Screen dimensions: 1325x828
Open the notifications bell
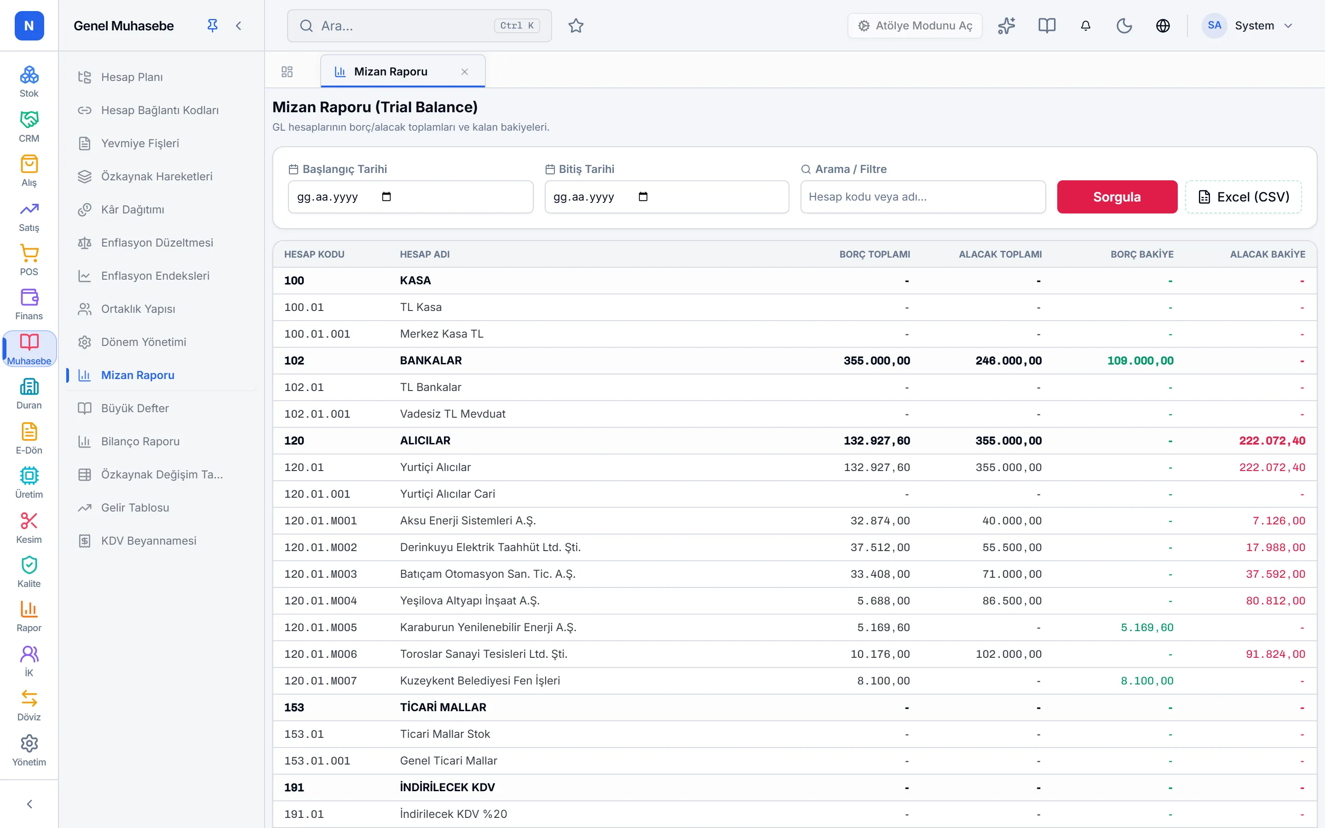[1086, 26]
